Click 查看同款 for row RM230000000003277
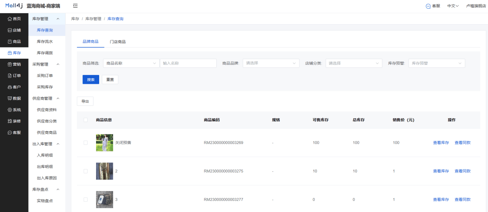488x212 pixels. [463, 200]
